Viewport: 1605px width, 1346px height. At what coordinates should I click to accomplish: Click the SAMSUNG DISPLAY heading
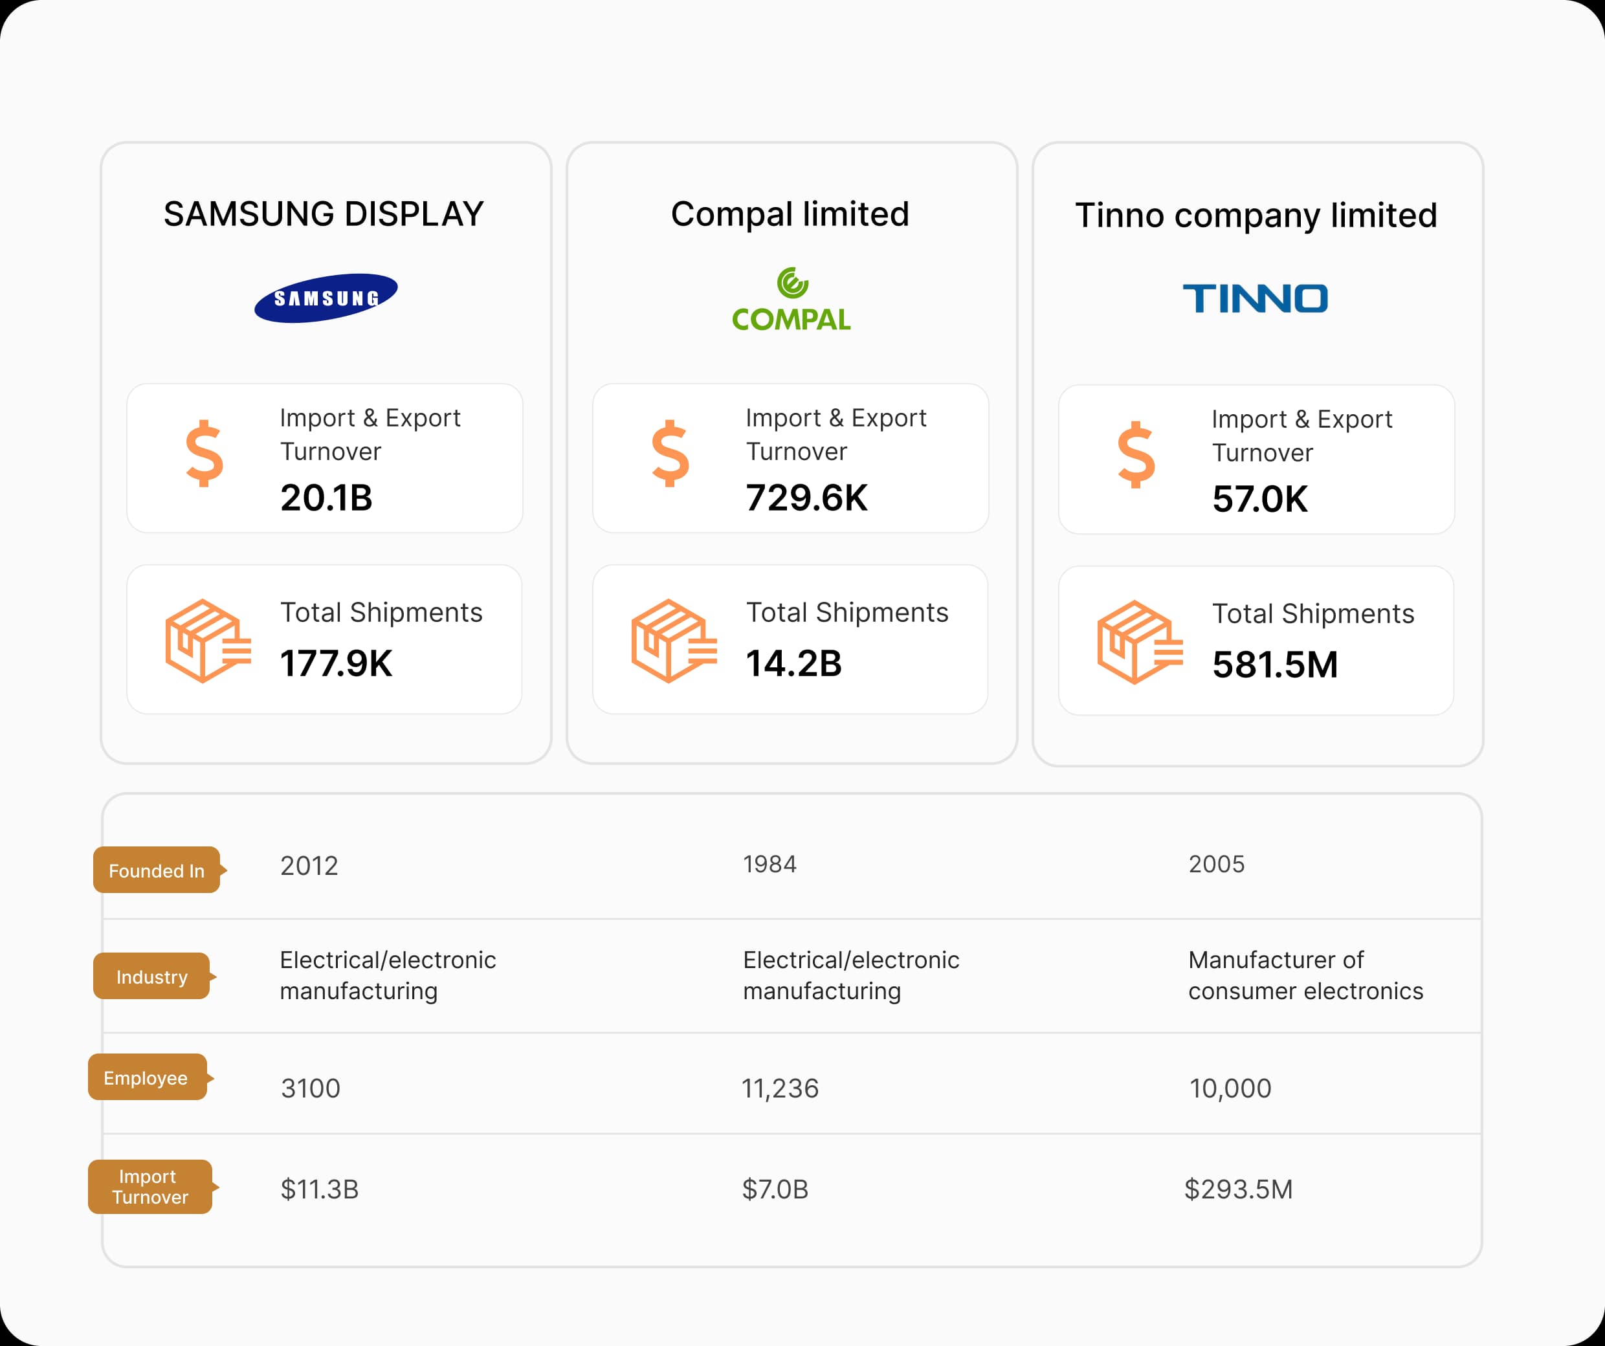pos(324,214)
